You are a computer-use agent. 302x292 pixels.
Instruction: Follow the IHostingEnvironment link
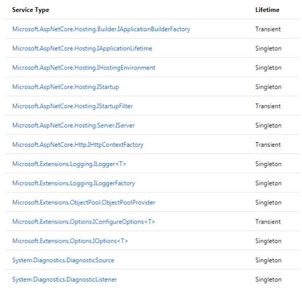click(x=84, y=68)
